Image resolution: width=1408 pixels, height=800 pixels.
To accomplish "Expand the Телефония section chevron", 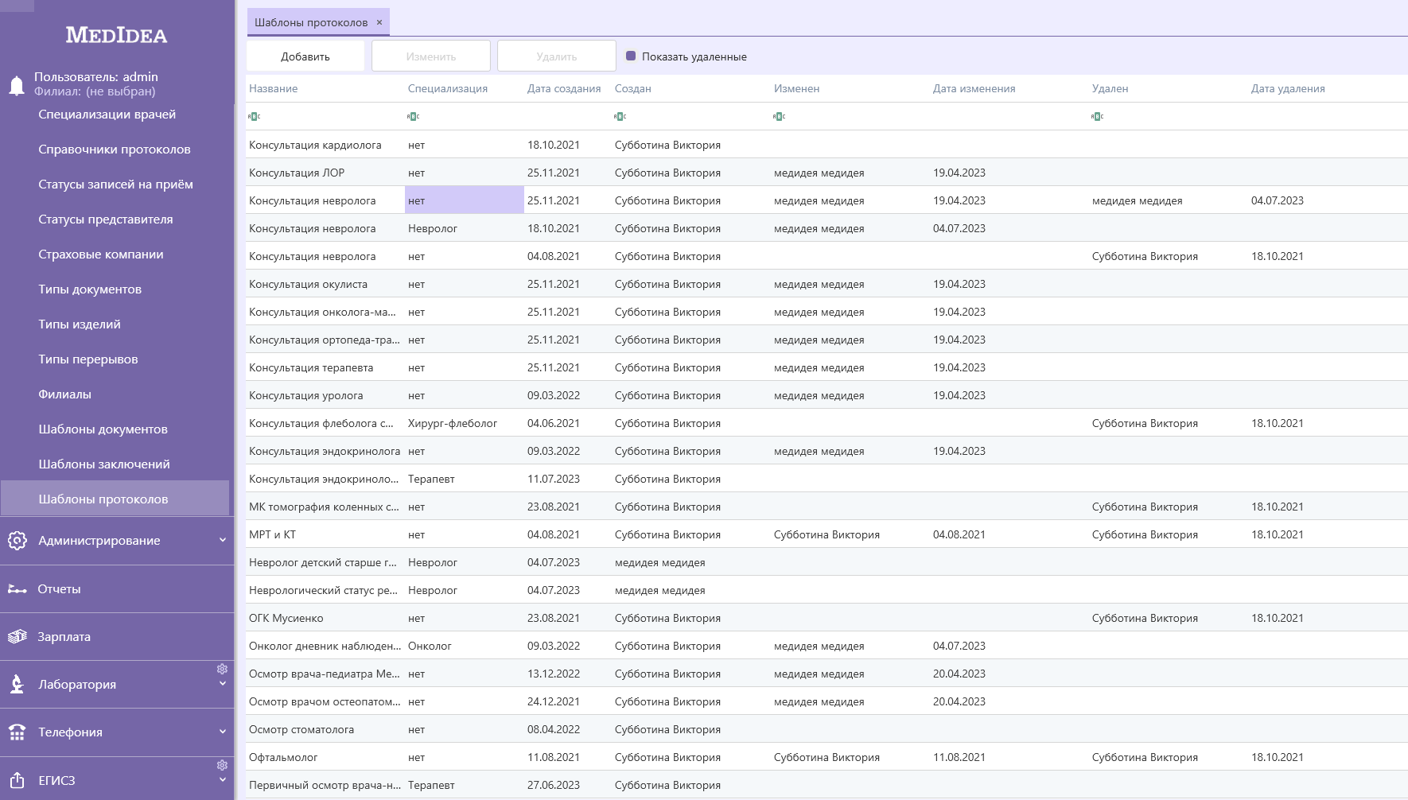I will point(223,732).
